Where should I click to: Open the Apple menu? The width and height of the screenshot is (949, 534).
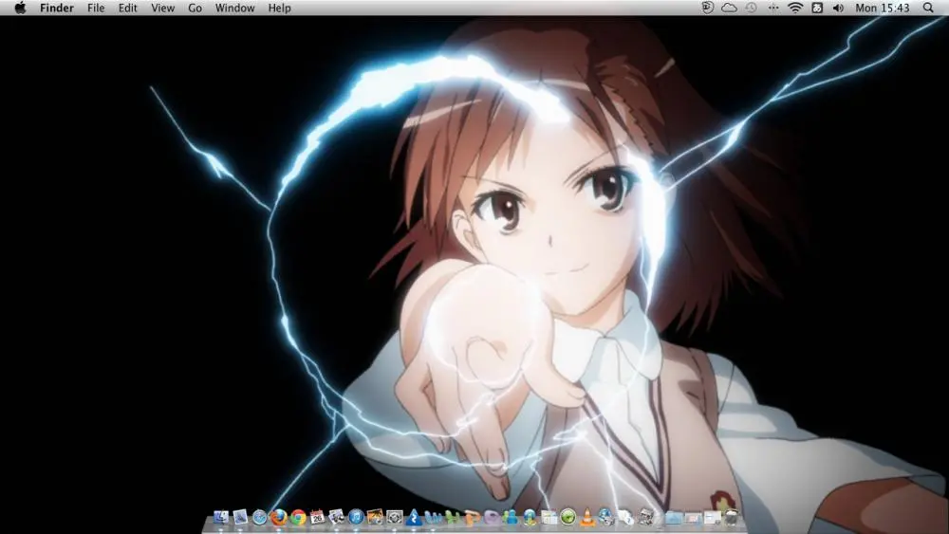pos(20,8)
